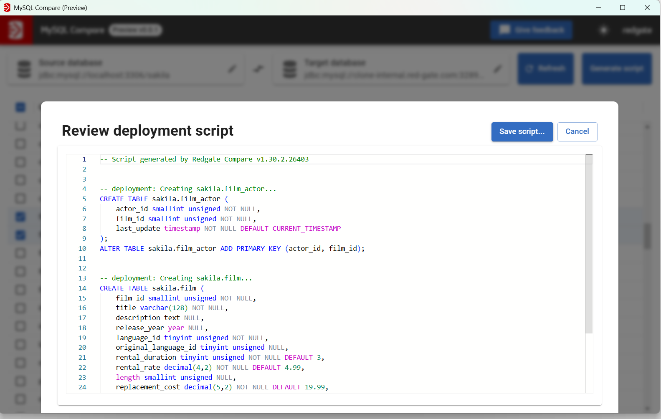Click the Generate script button
Image resolution: width=661 pixels, height=419 pixels.
(x=616, y=69)
